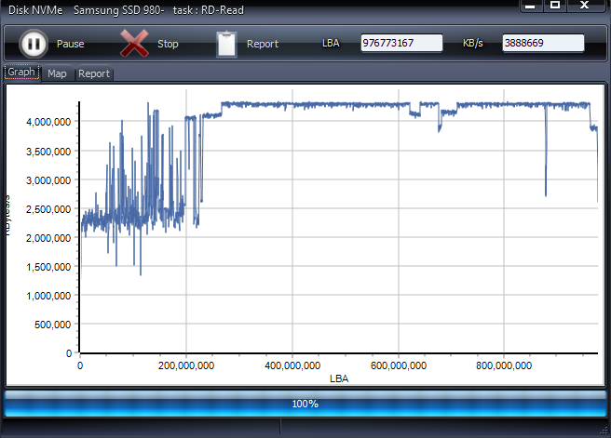Click the Pause text label
This screenshot has width=611, height=438.
point(71,44)
